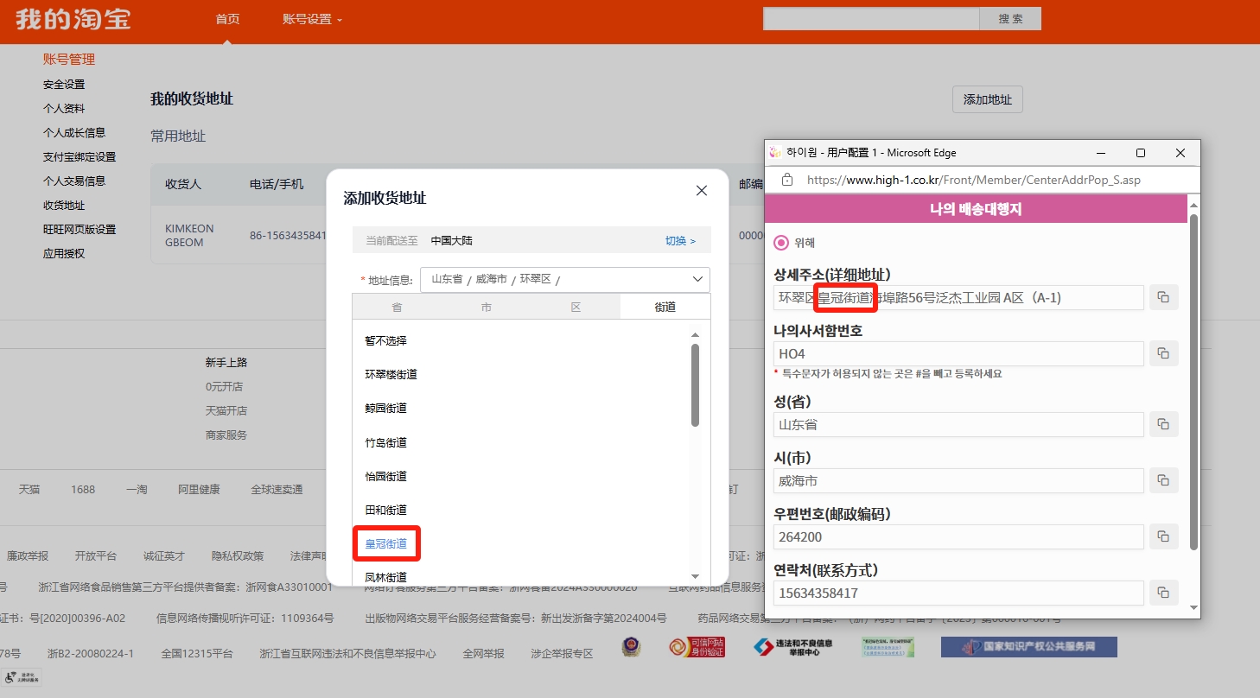Select 皇冠街道 from the street list
The width and height of the screenshot is (1260, 698).
[x=385, y=543]
